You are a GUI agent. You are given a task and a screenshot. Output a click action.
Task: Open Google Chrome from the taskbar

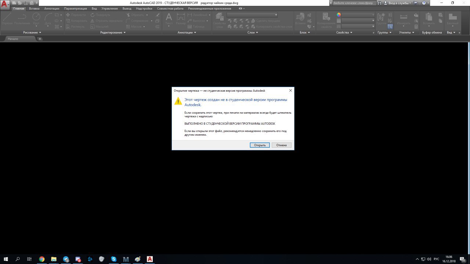42,259
